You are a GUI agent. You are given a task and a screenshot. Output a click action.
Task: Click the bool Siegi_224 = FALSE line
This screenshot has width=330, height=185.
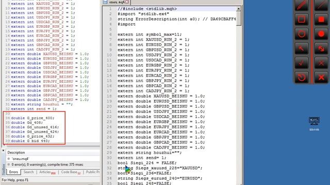[147, 163]
